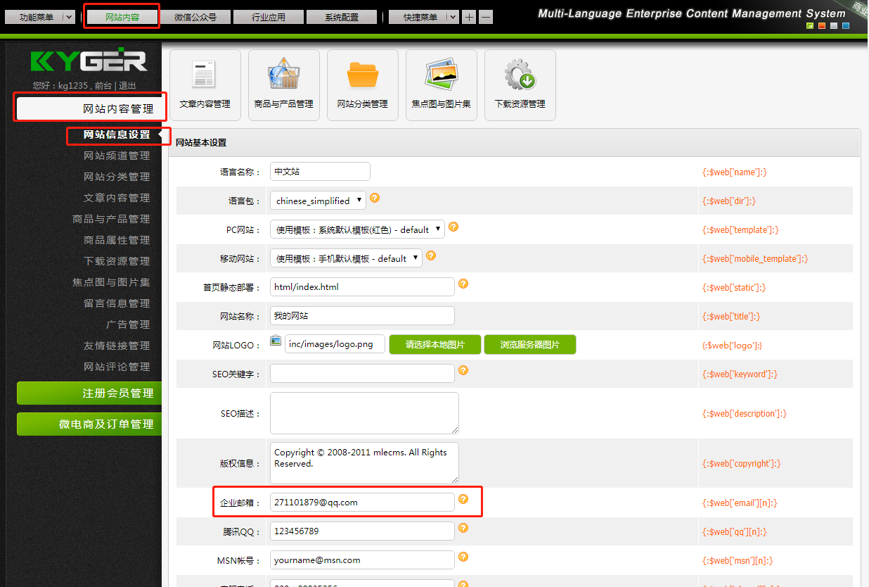Screen dimensions: 869x587
Task: Select 商品属性管理 in sidebar
Action: (117, 240)
